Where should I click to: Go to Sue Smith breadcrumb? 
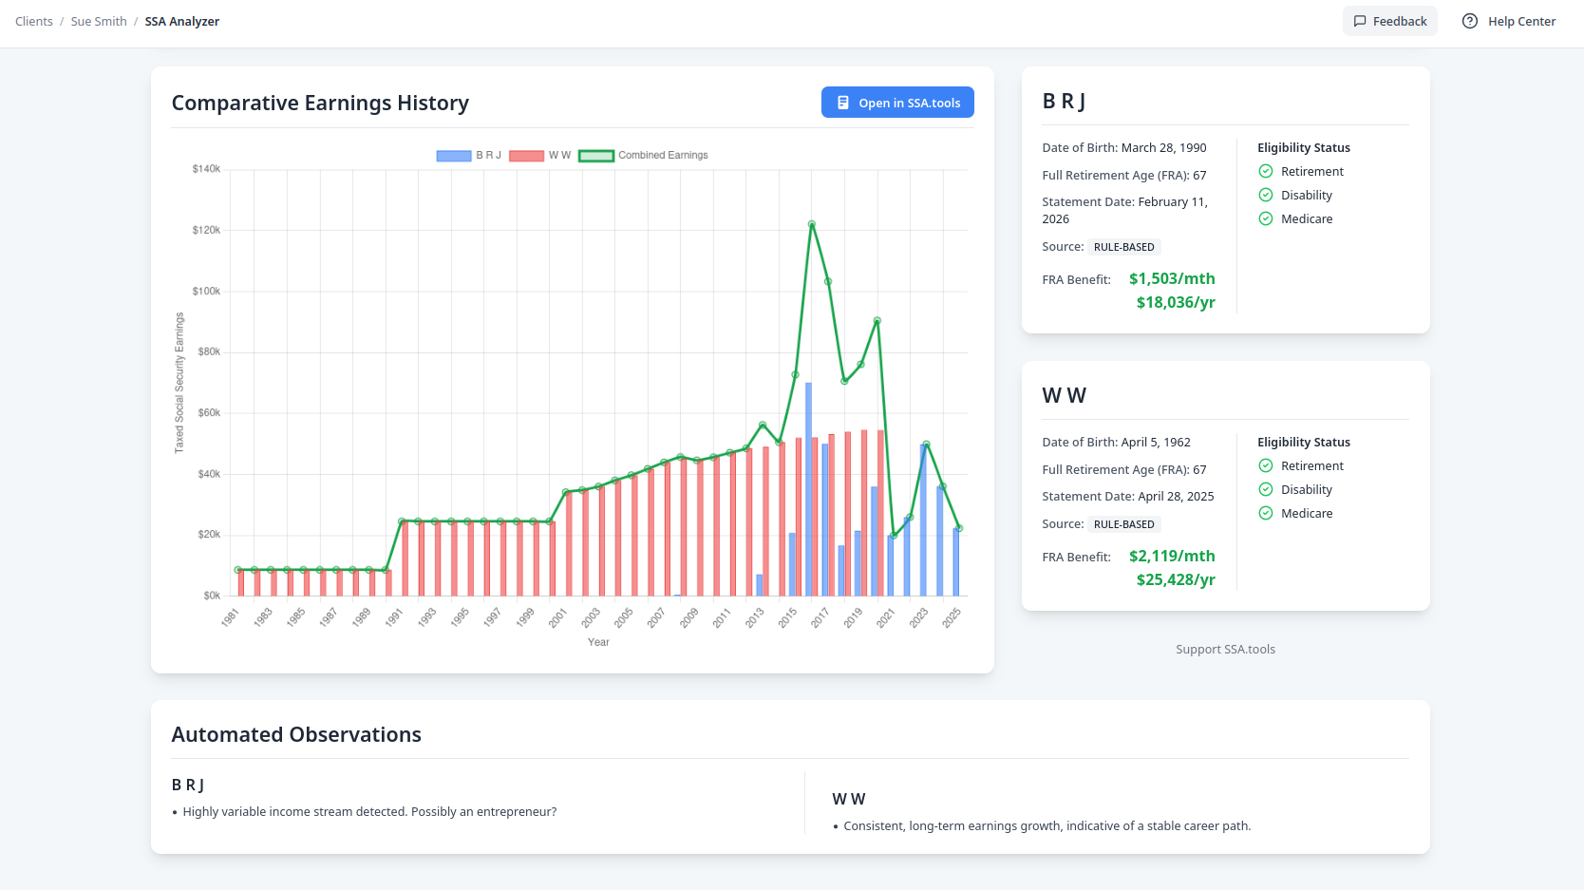tap(99, 21)
